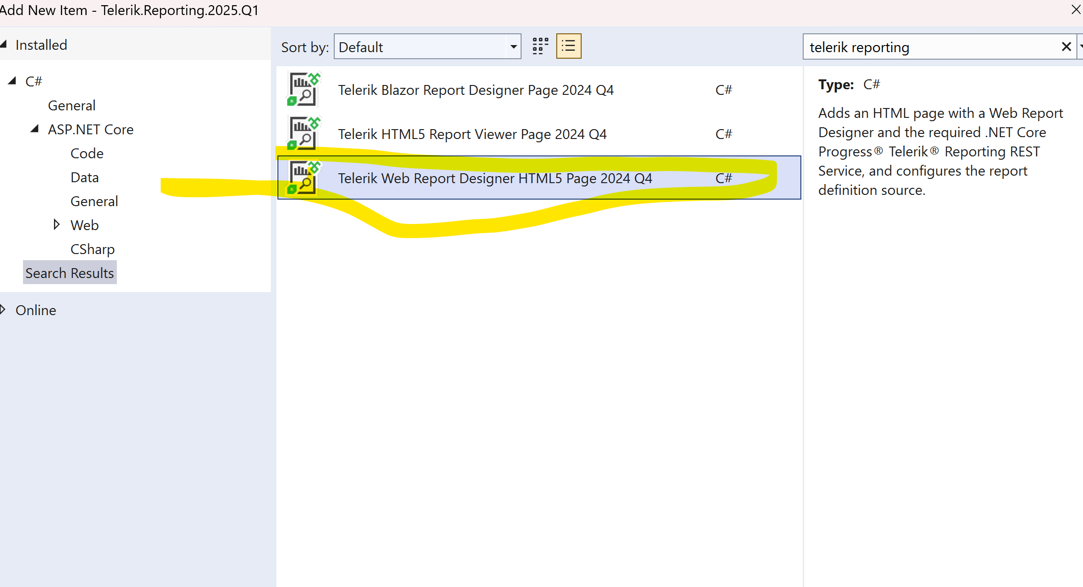The image size is (1083, 587).
Task: Click Telerik HTML5 Report Viewer template icon
Action: point(304,133)
